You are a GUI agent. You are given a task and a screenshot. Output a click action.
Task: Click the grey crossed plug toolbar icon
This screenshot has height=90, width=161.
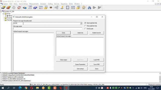pos(99,8)
